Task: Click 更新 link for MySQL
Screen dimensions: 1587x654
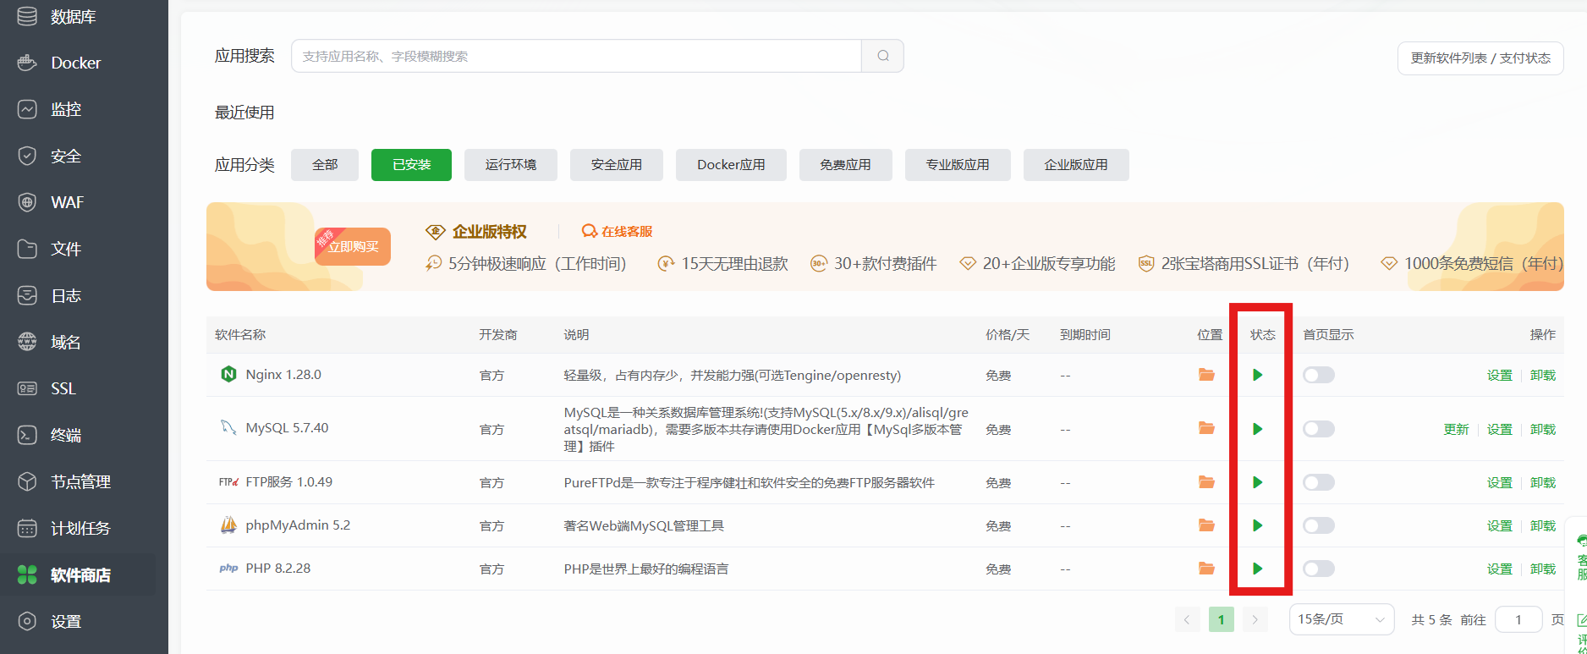Action: click(x=1455, y=429)
